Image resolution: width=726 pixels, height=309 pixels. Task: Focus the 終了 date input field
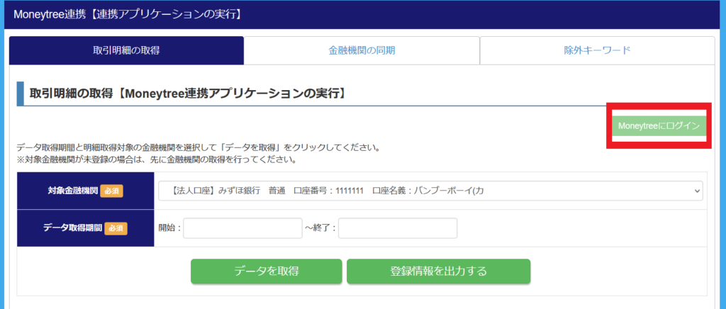coord(398,228)
